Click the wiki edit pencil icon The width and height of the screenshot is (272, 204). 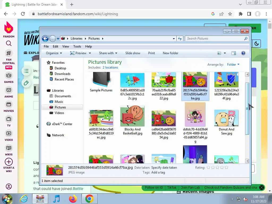coord(26,83)
